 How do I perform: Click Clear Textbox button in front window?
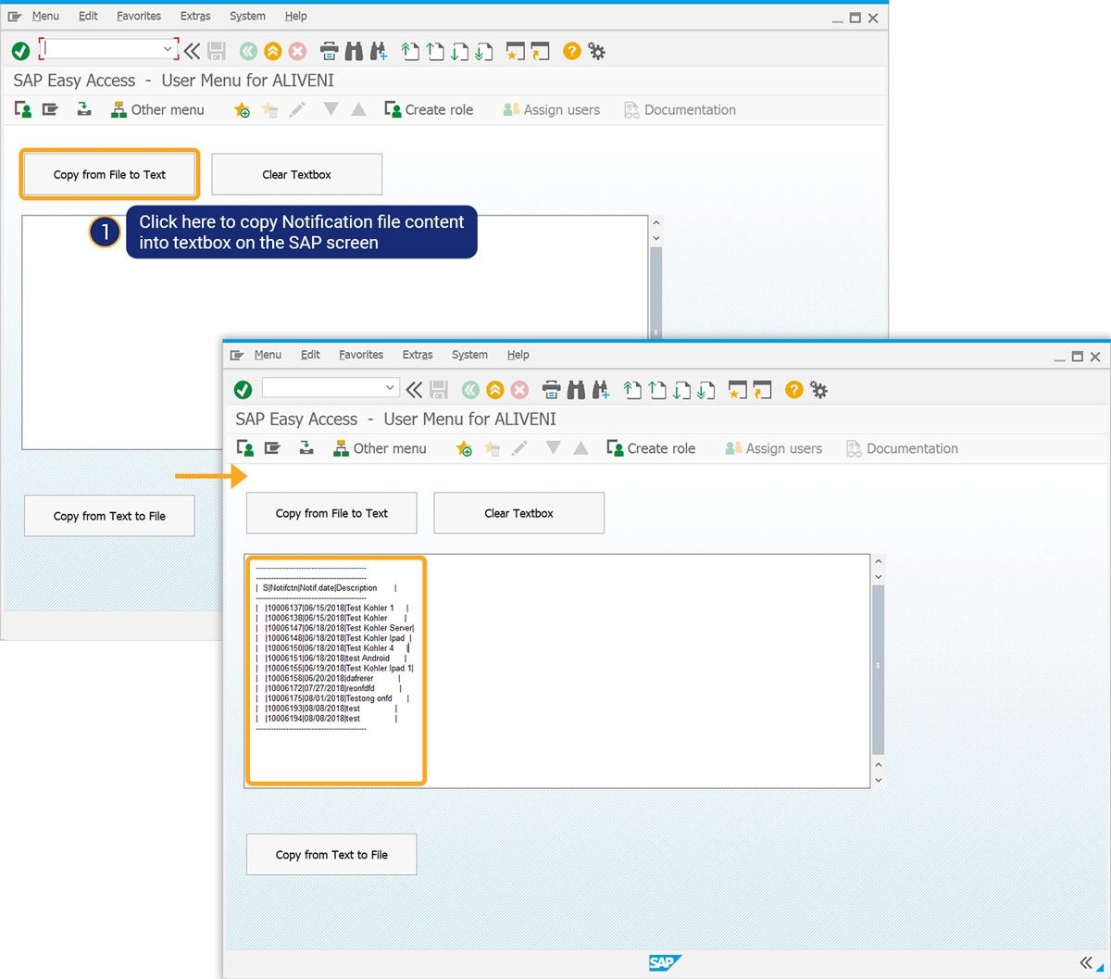point(519,513)
